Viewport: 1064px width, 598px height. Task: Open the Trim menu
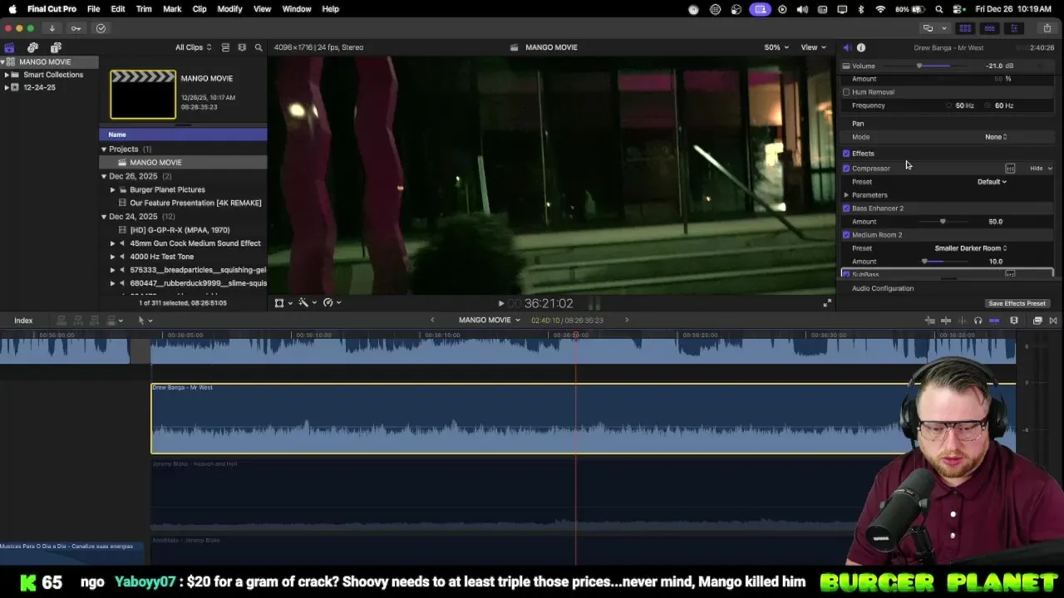tap(144, 9)
